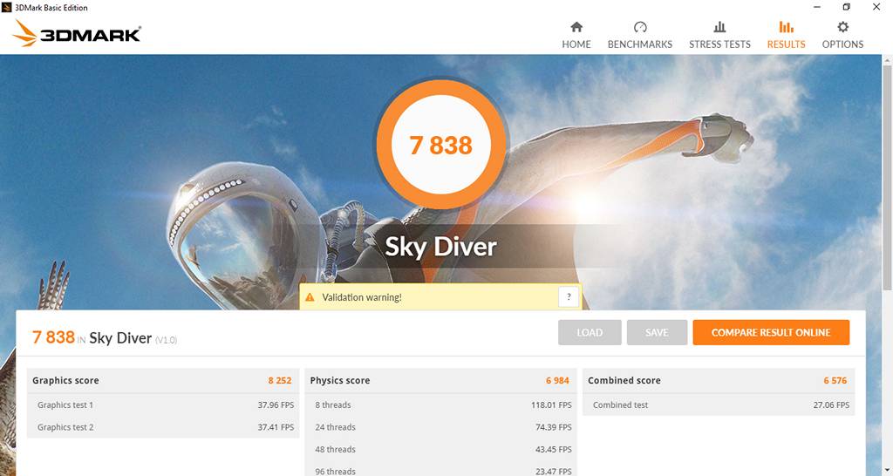Image resolution: width=893 pixels, height=476 pixels.
Task: Click the scrollbar down arrow
Action: coord(887,469)
